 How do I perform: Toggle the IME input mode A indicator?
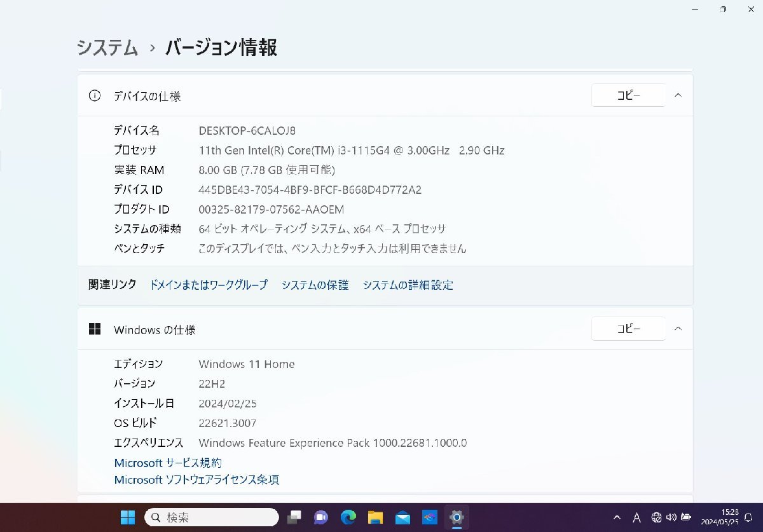637,517
